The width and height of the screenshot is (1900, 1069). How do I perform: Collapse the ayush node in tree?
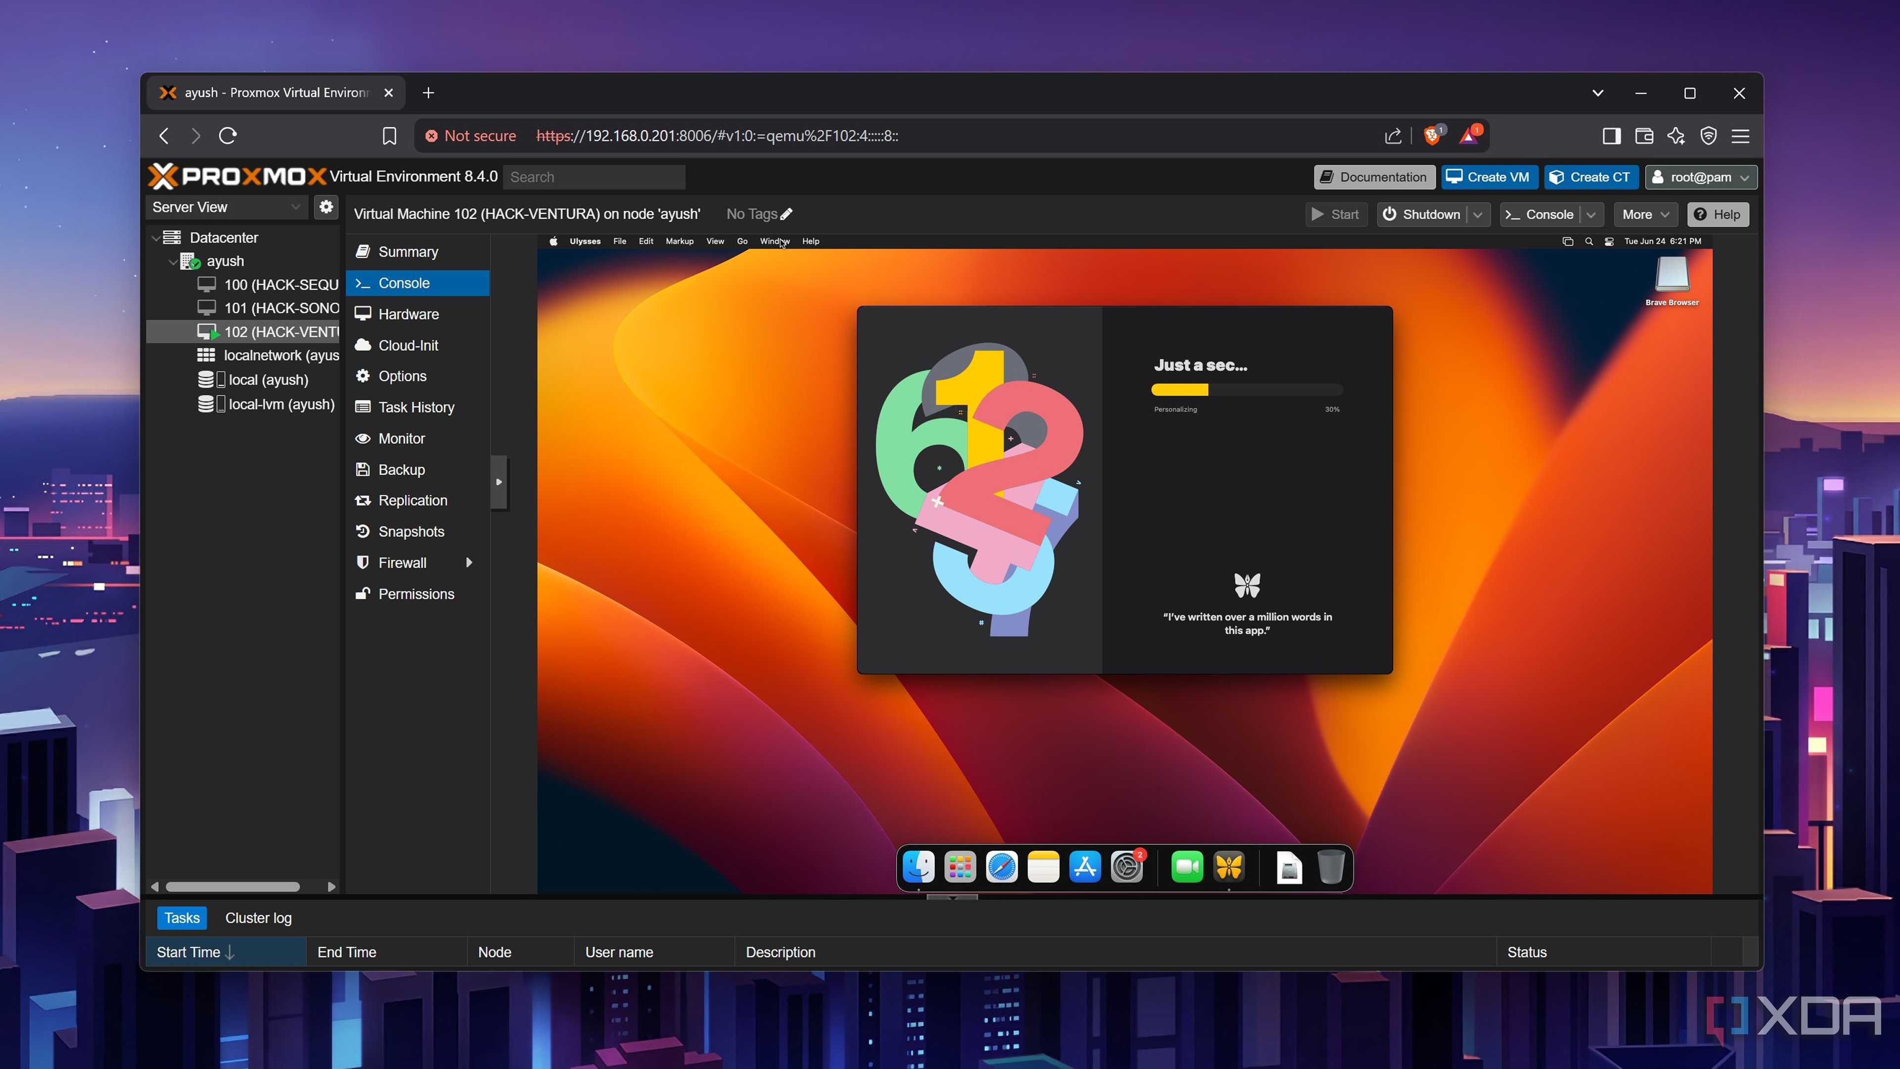(173, 261)
